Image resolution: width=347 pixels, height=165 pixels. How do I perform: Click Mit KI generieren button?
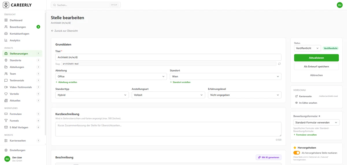click(269, 157)
